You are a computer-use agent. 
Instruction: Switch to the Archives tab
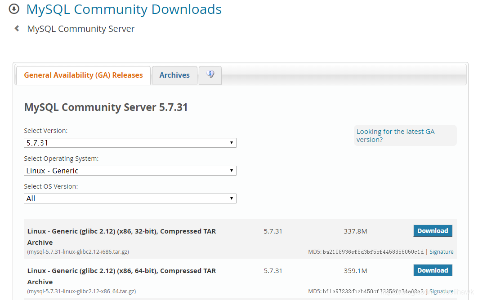click(x=174, y=75)
